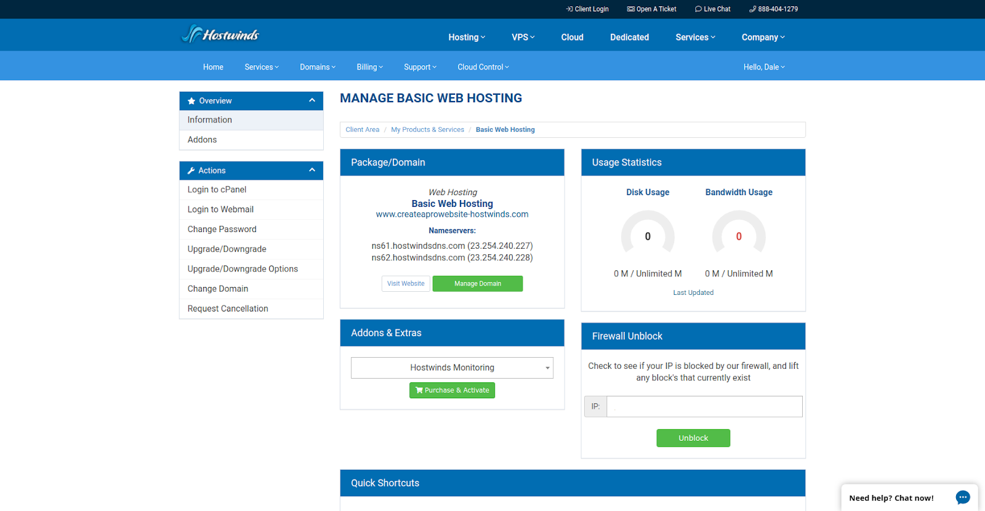The image size is (985, 511).
Task: Open the client-area Services submenu
Action: 262,67
